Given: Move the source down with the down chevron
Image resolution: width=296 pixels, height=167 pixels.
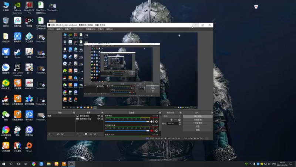Looking at the screenshot, I should pyautogui.click(x=95, y=134).
